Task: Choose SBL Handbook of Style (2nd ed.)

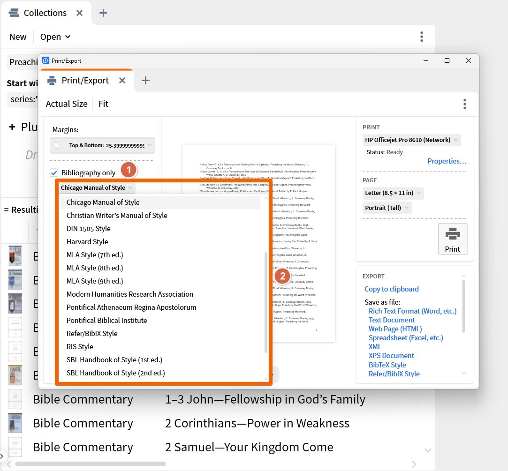Action: [x=115, y=373]
